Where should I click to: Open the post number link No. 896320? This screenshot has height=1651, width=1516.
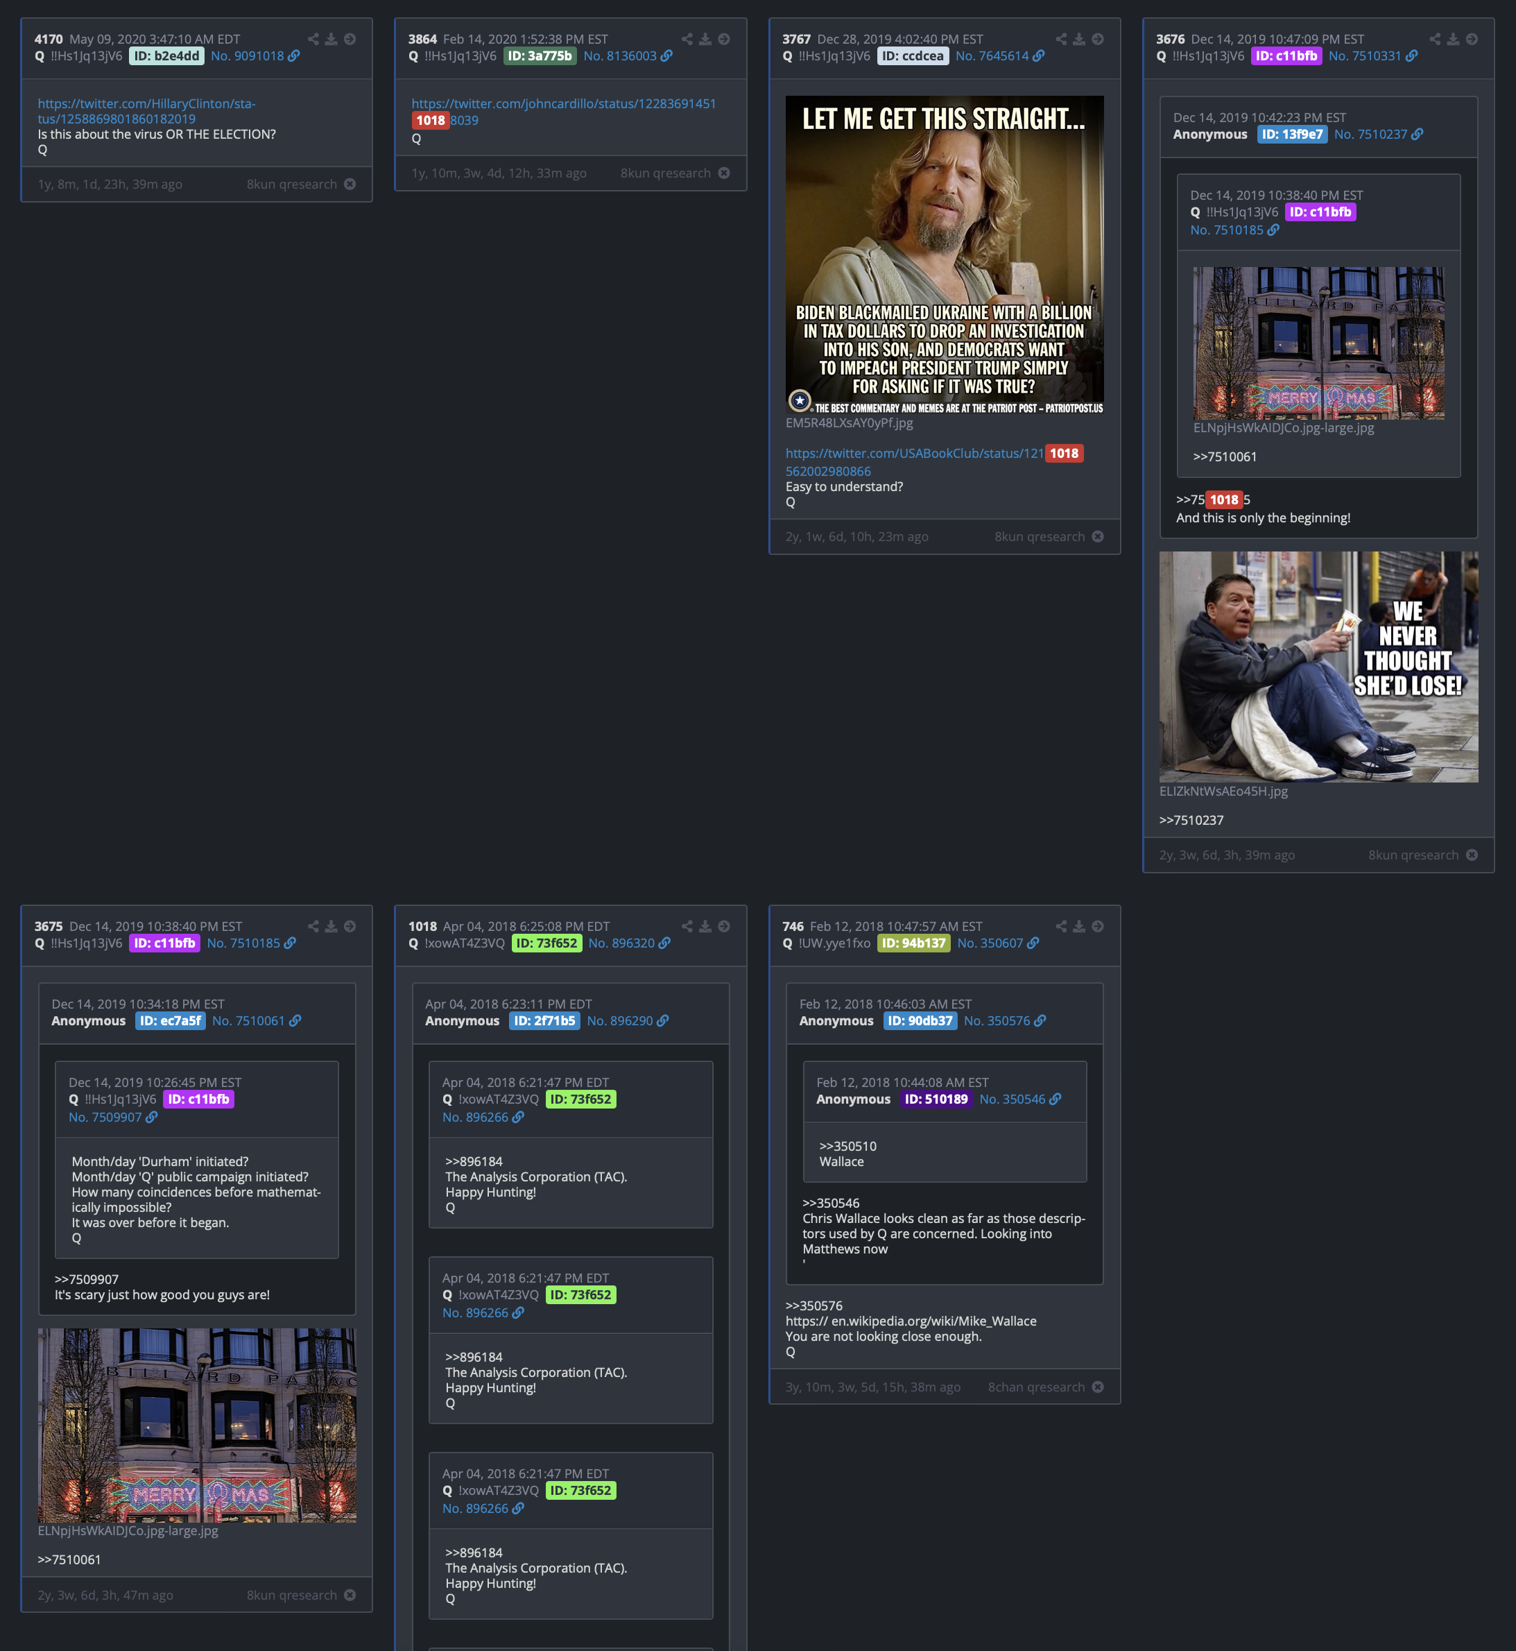coord(622,943)
